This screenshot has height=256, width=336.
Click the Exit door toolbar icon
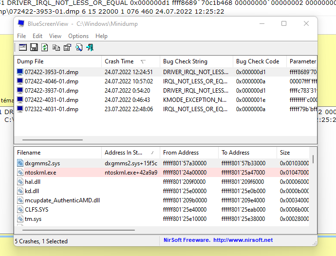click(x=90, y=47)
